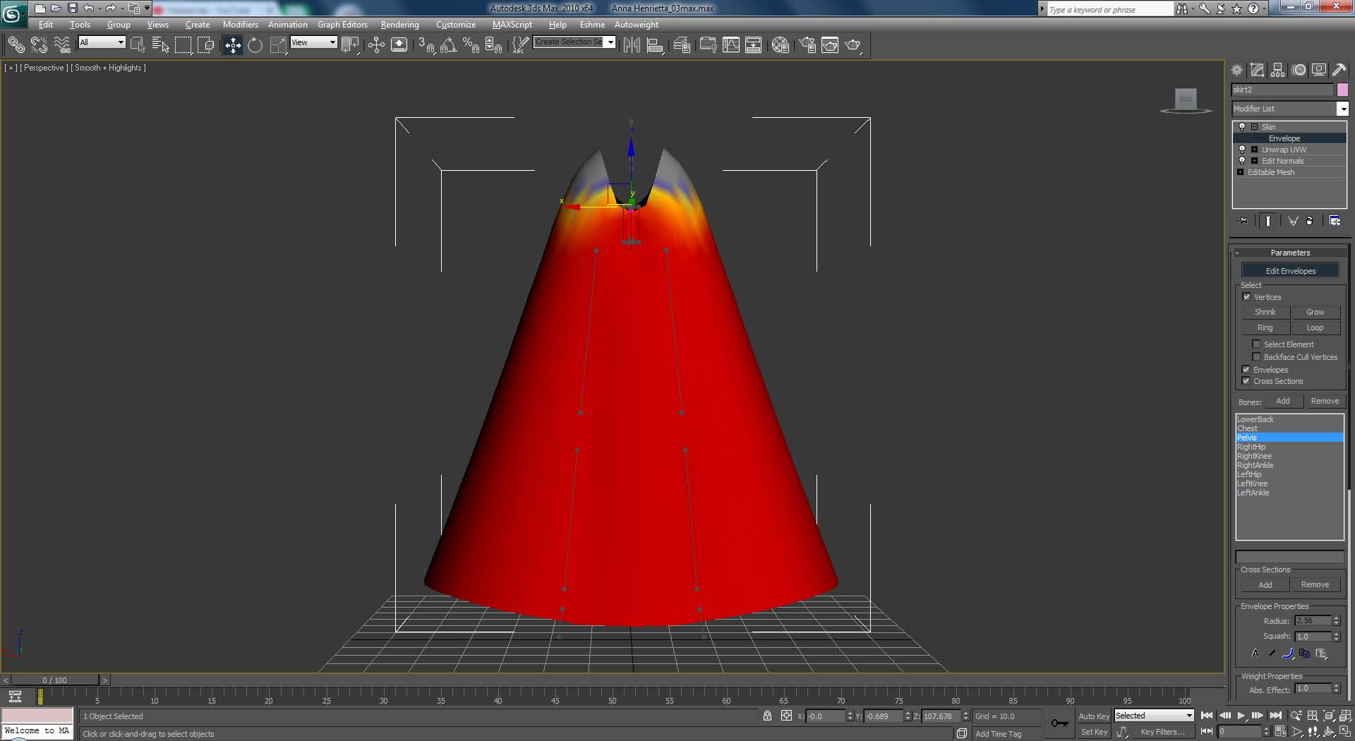Open the MAXScript menu
This screenshot has height=741, width=1355.
(512, 25)
